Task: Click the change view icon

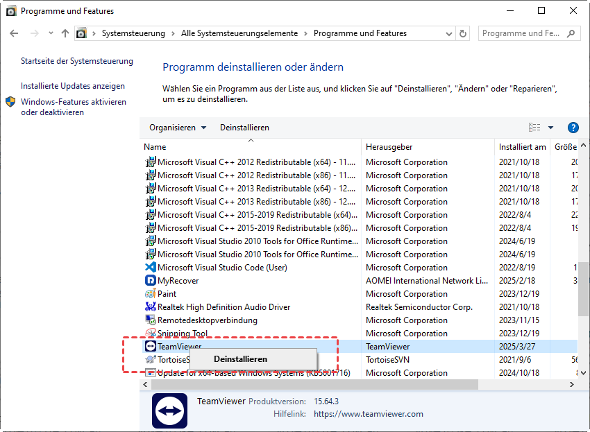Action: pyautogui.click(x=534, y=128)
